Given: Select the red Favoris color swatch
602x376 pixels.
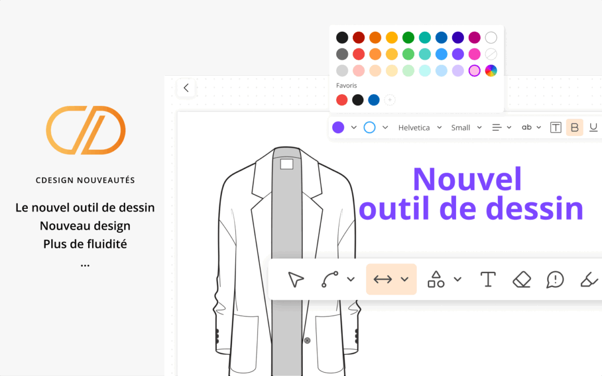Looking at the screenshot, I should 342,100.
